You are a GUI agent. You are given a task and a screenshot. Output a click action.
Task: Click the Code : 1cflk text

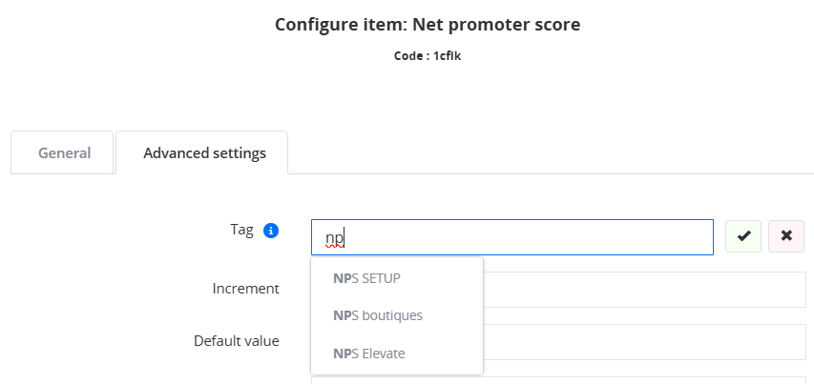(428, 56)
